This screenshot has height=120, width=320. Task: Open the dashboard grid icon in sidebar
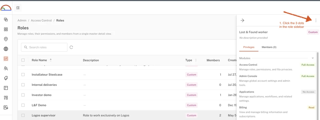(6, 29)
